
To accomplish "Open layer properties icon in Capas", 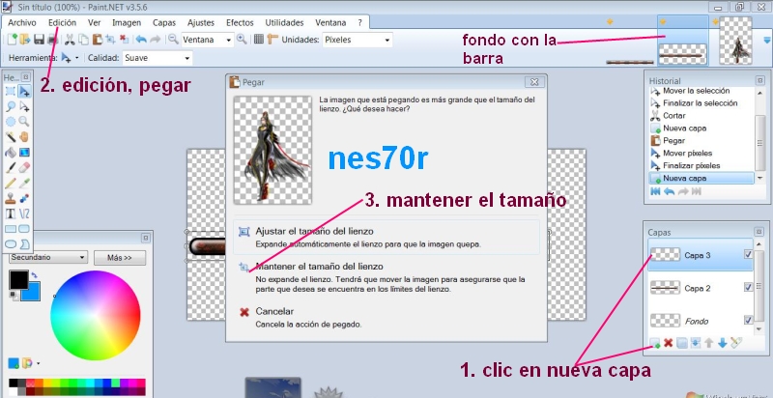I will point(735,343).
